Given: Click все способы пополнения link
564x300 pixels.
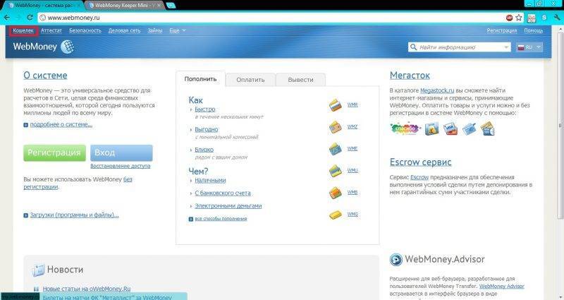Looking at the screenshot, I should point(221,219).
